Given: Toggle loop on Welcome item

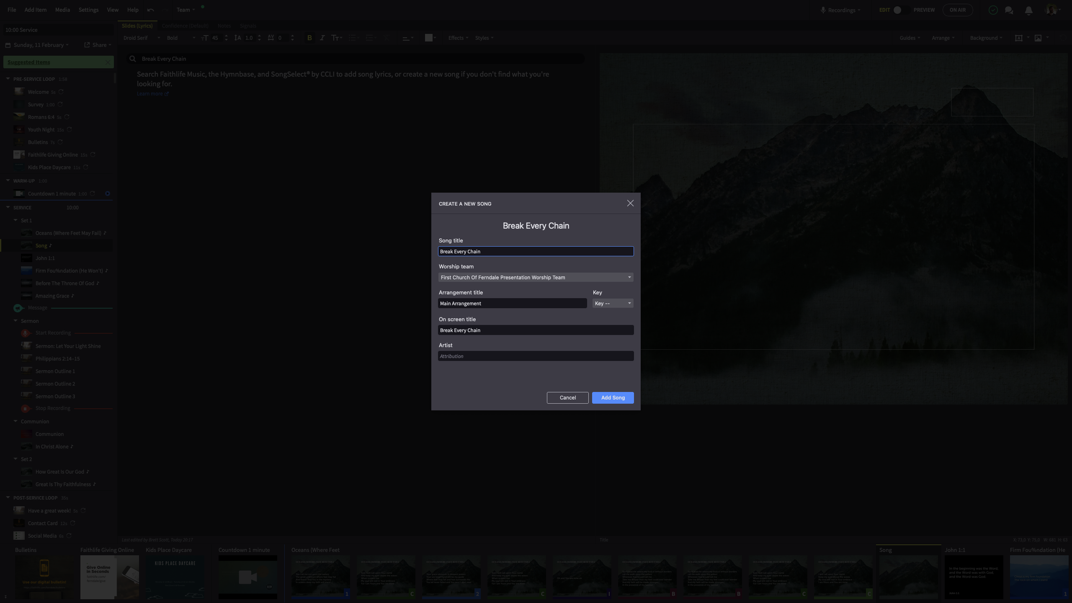Looking at the screenshot, I should coord(61,92).
